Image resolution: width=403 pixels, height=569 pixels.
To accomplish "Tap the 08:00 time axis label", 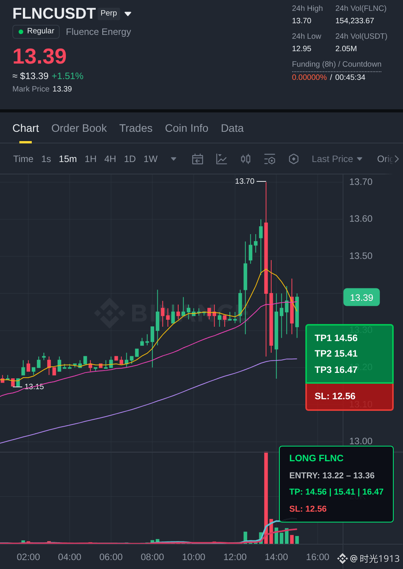I will (x=152, y=557).
